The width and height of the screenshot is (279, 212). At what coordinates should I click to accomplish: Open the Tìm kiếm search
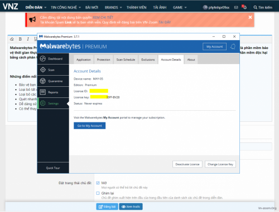tap(263, 7)
